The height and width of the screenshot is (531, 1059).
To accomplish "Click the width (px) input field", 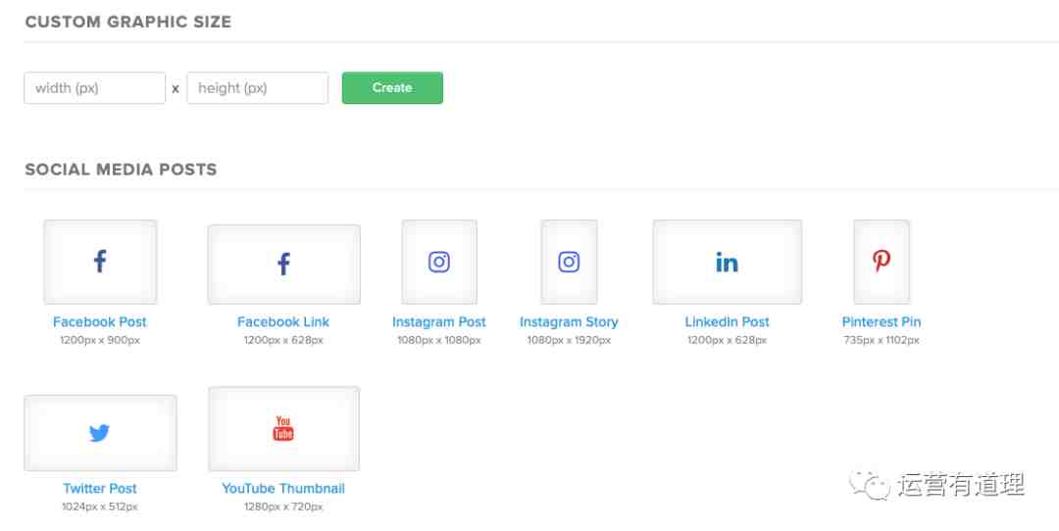I will tap(94, 88).
